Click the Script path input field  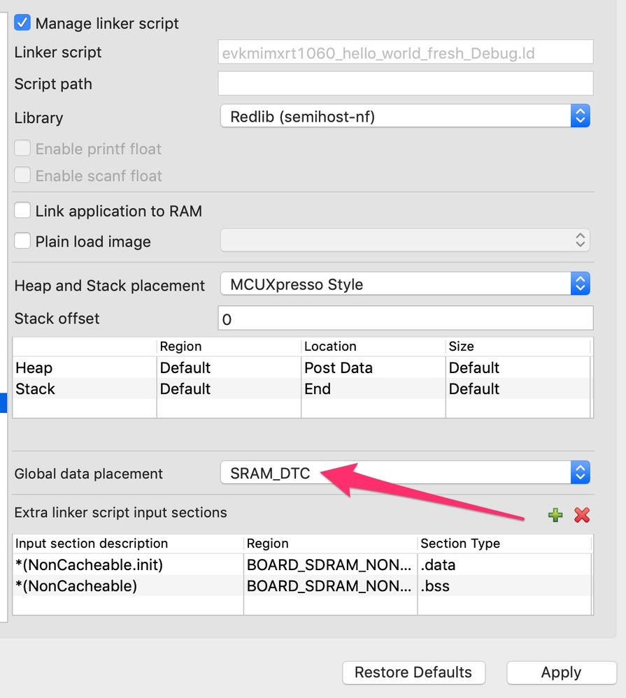(x=406, y=83)
